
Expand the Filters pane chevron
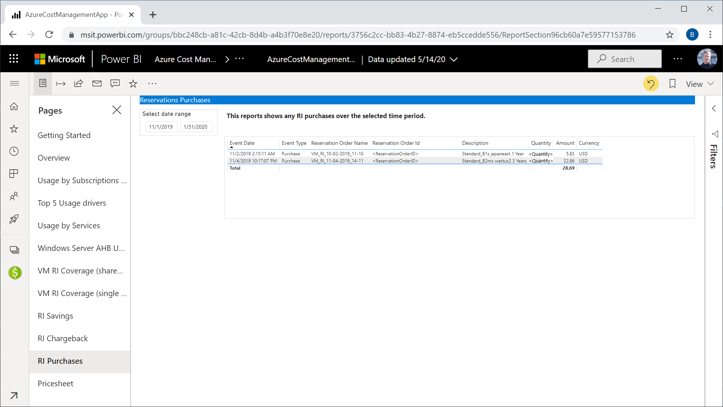click(x=714, y=108)
